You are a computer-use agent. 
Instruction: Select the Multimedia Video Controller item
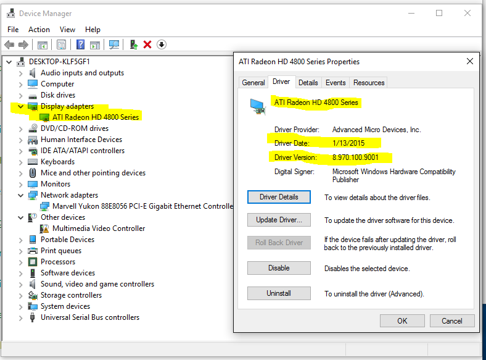(99, 228)
